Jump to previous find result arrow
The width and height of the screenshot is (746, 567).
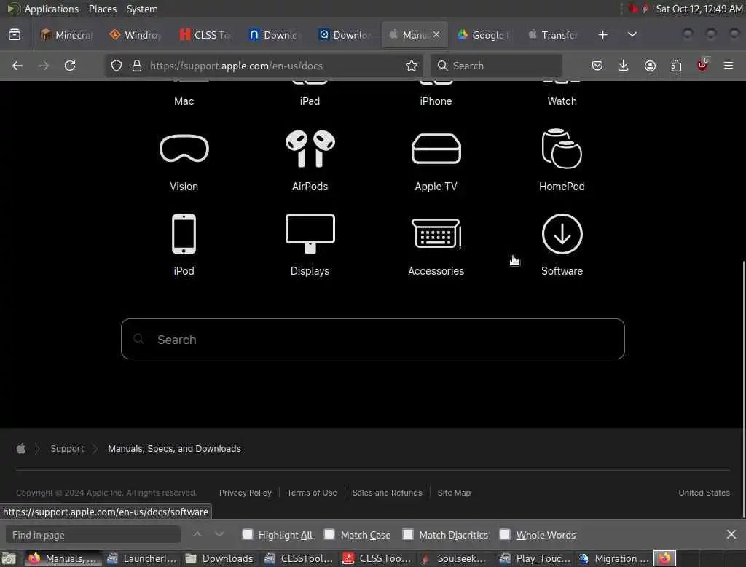point(197,535)
